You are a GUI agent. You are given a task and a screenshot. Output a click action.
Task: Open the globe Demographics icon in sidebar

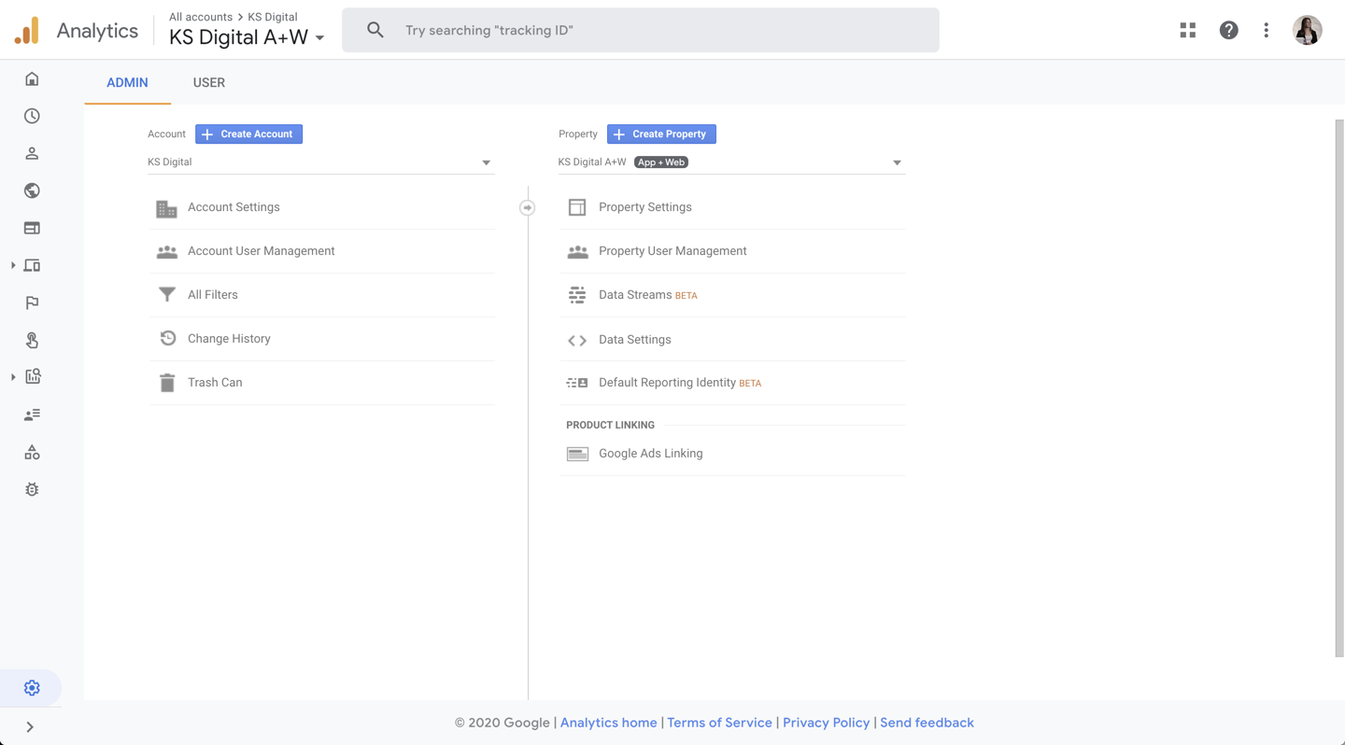[32, 190]
